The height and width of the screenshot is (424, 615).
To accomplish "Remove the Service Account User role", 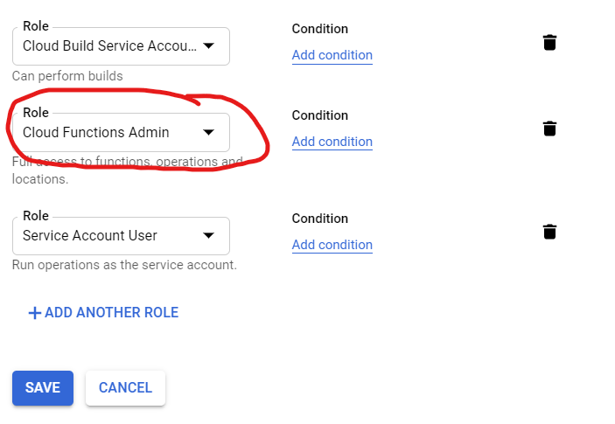I will (x=549, y=232).
